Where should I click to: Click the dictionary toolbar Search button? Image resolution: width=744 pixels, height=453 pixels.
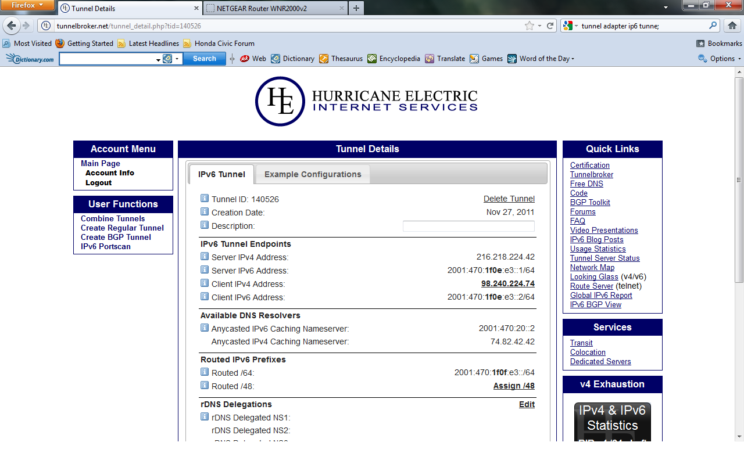(205, 59)
